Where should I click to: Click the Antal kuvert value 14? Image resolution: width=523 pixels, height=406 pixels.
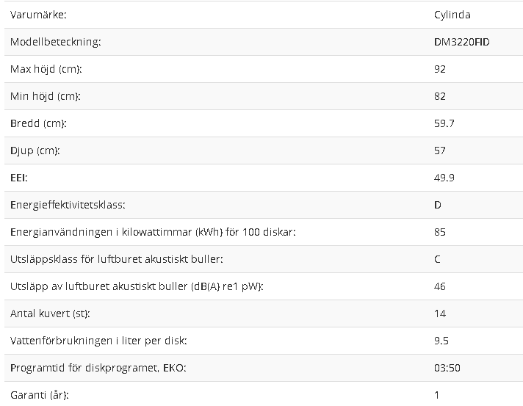[440, 313]
